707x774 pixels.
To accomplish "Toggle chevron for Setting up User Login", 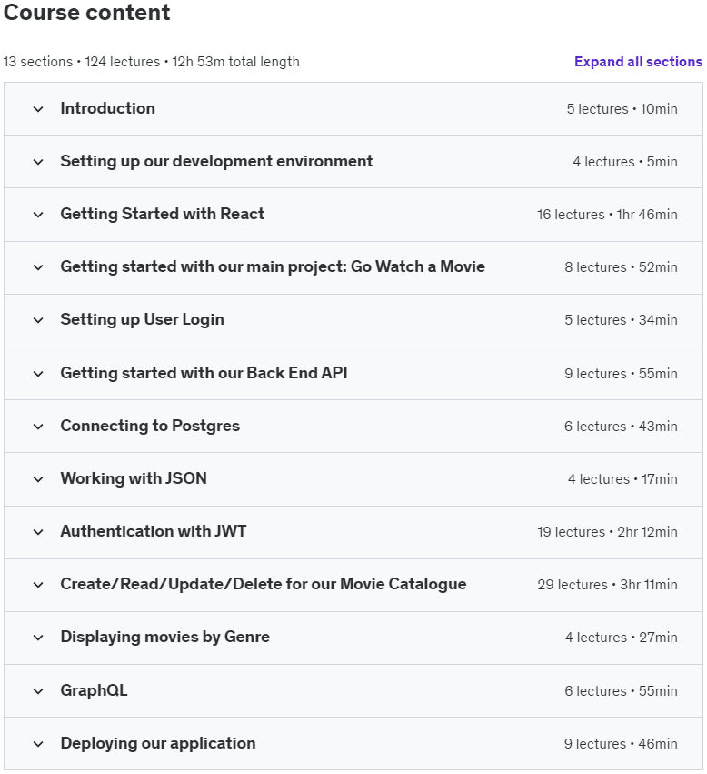I will pyautogui.click(x=38, y=320).
